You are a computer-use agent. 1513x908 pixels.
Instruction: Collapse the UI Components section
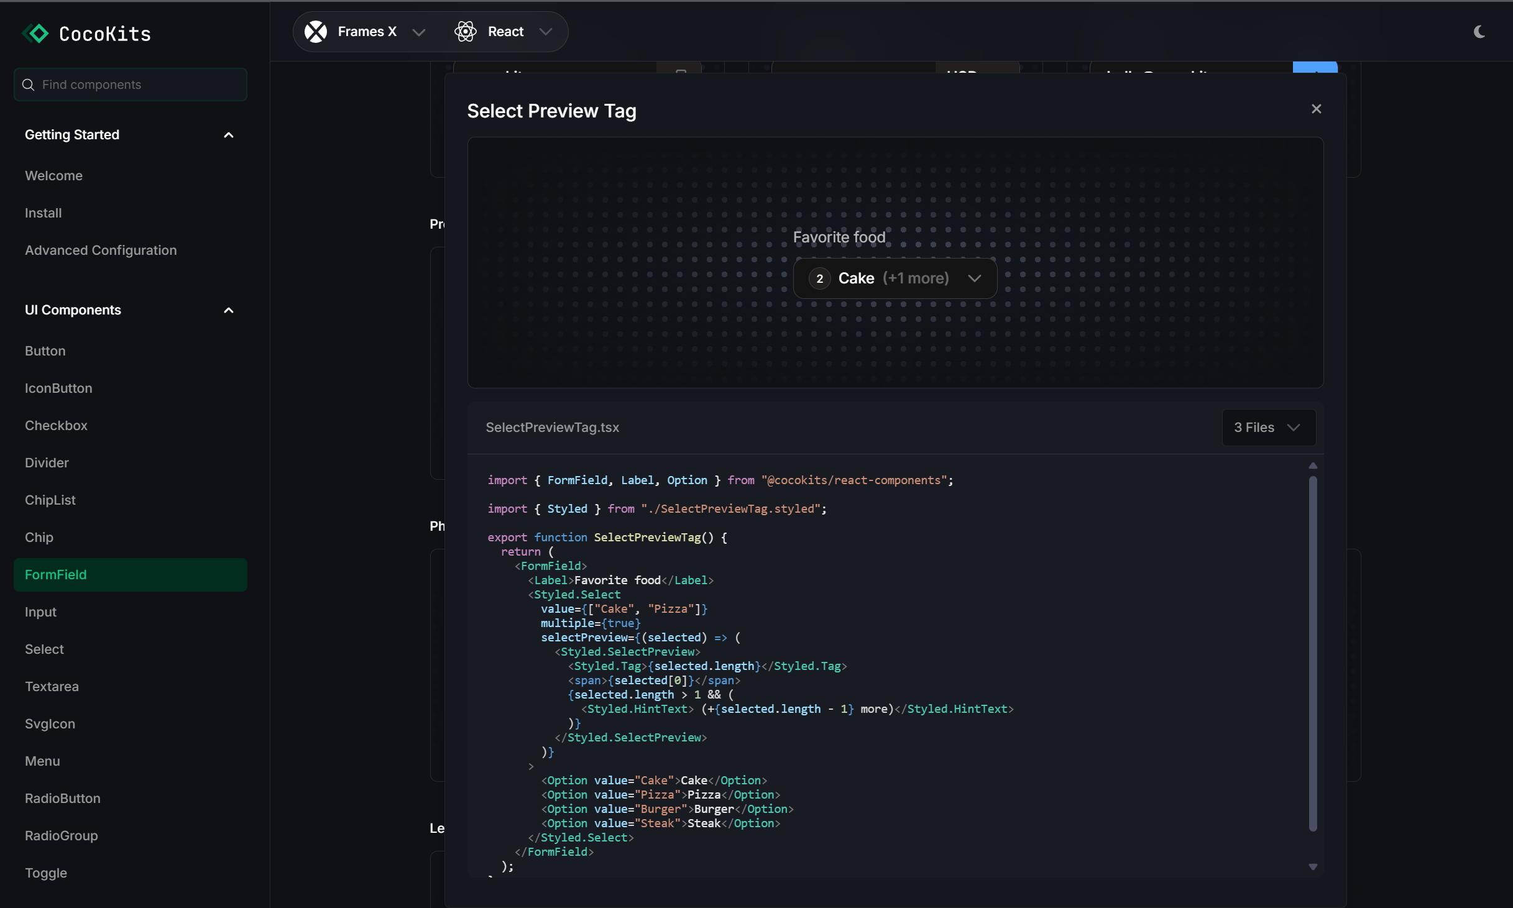[228, 310]
